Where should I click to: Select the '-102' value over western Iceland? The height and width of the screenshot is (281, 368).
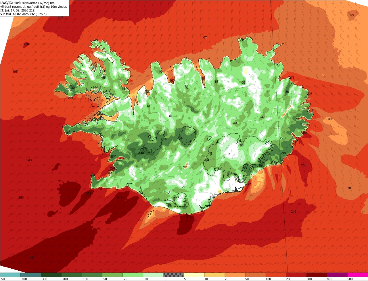coord(113,156)
